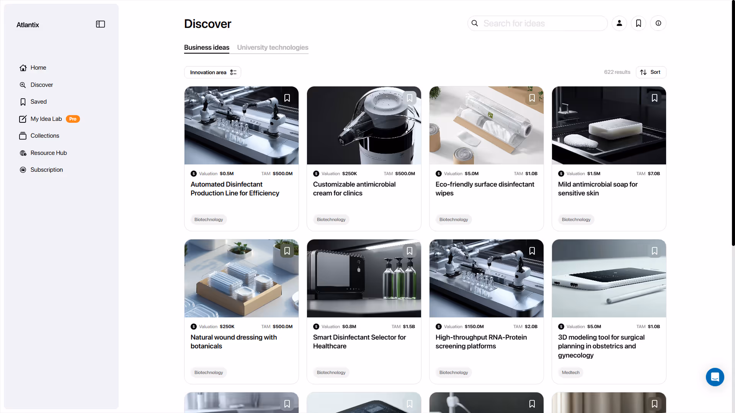Switch to Business ideas tab
This screenshot has height=413, width=735.
(207, 47)
